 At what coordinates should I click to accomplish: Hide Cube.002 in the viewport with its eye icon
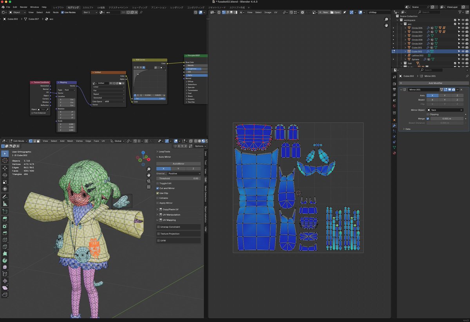click(463, 52)
